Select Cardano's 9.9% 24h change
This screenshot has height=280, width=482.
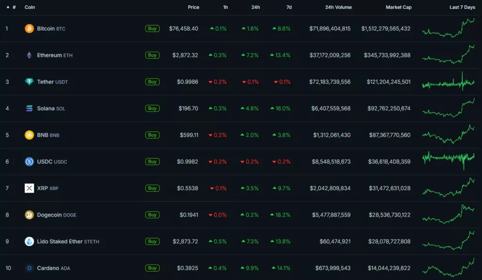pos(249,268)
